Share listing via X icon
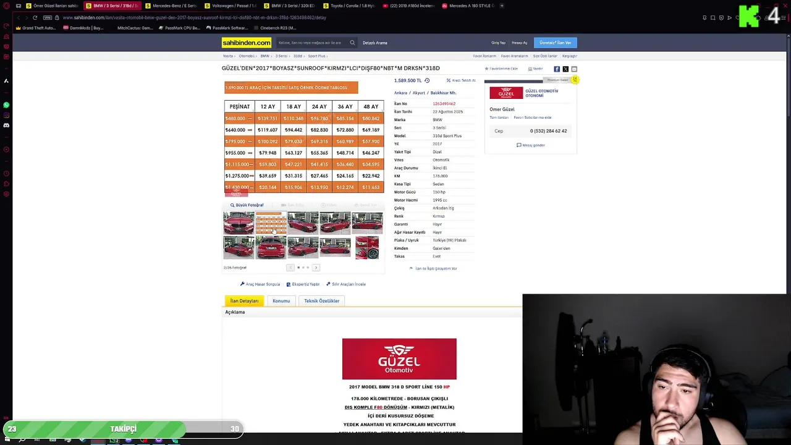The width and height of the screenshot is (791, 445). click(565, 69)
